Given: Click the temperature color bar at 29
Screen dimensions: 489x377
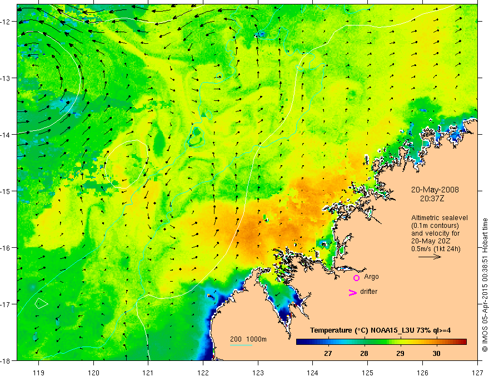Looking at the screenshot, I should click(x=400, y=342).
